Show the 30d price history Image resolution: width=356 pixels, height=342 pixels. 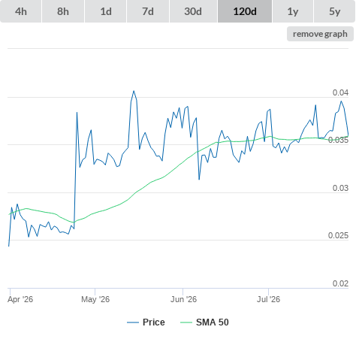[x=193, y=11]
